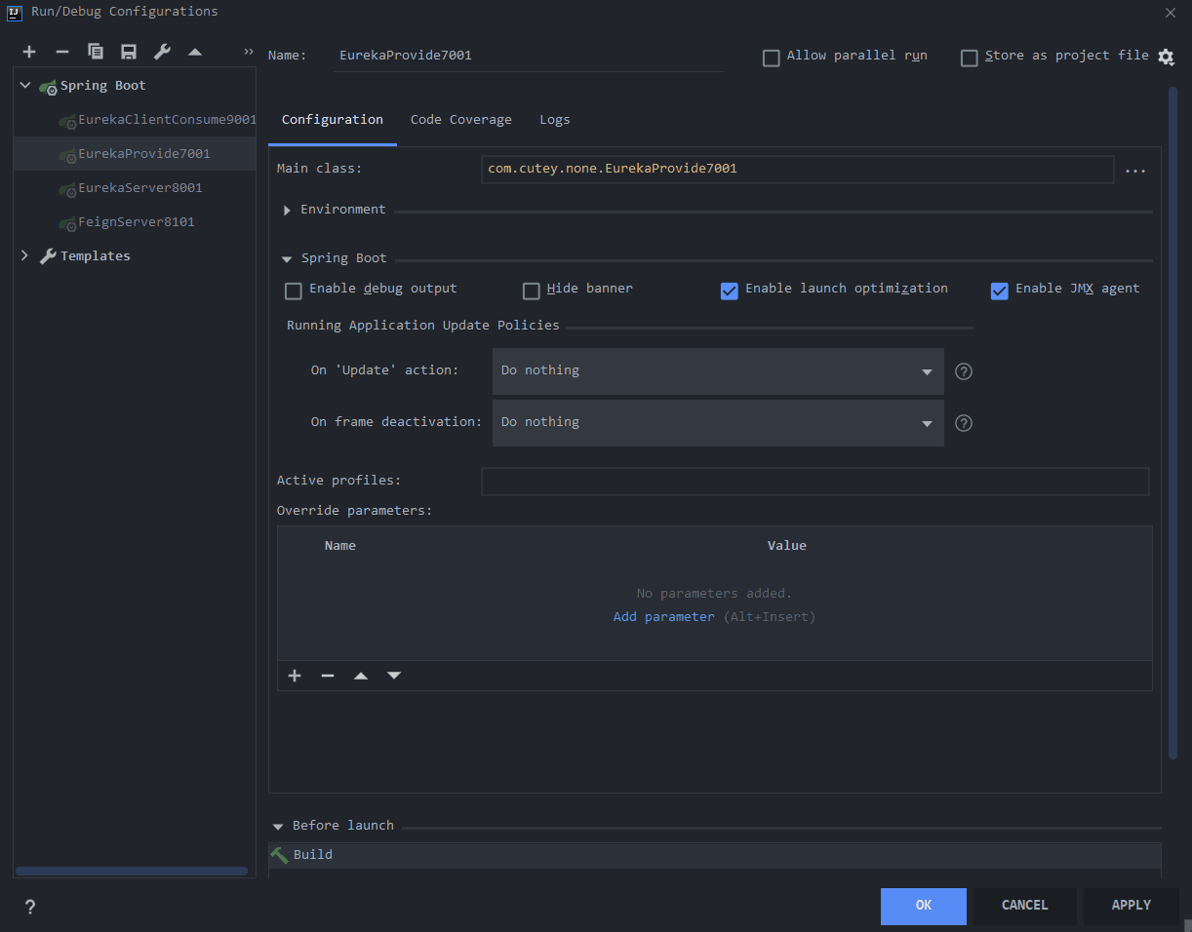
Task: Show more toolbar actions via double chevron
Action: coord(249,52)
